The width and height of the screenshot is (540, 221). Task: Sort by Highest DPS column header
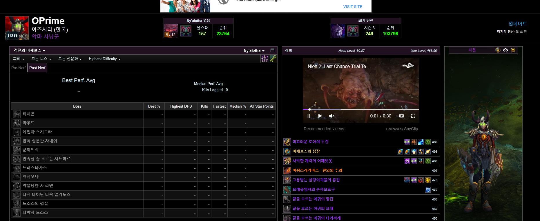tap(181, 106)
